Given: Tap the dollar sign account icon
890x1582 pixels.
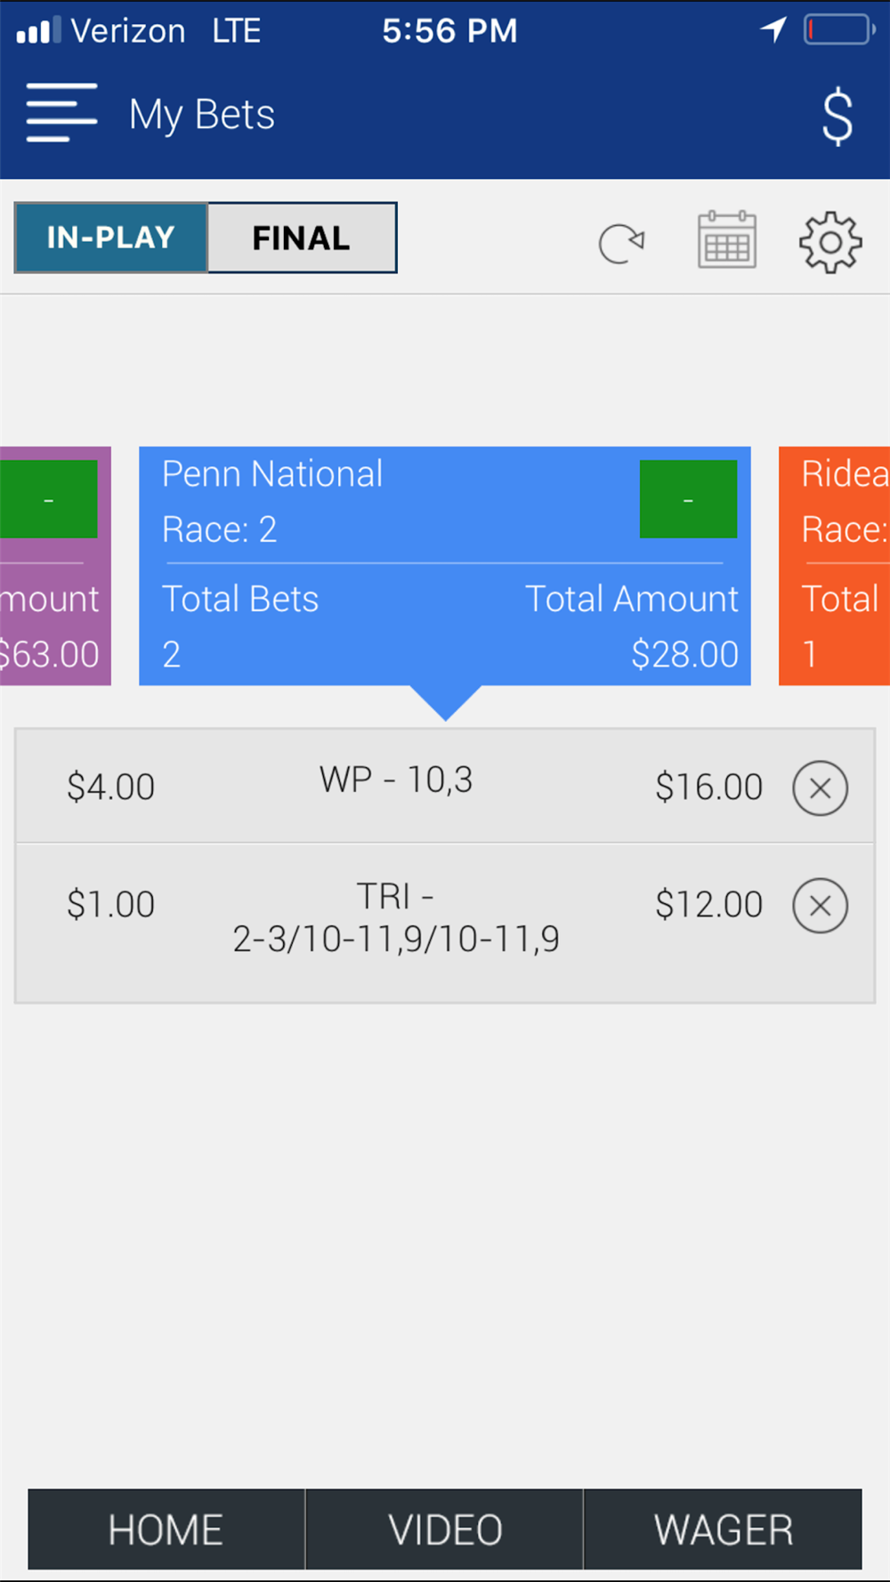Looking at the screenshot, I should point(837,117).
